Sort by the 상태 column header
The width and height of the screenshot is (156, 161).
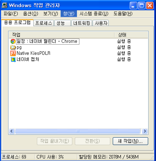[131, 35]
